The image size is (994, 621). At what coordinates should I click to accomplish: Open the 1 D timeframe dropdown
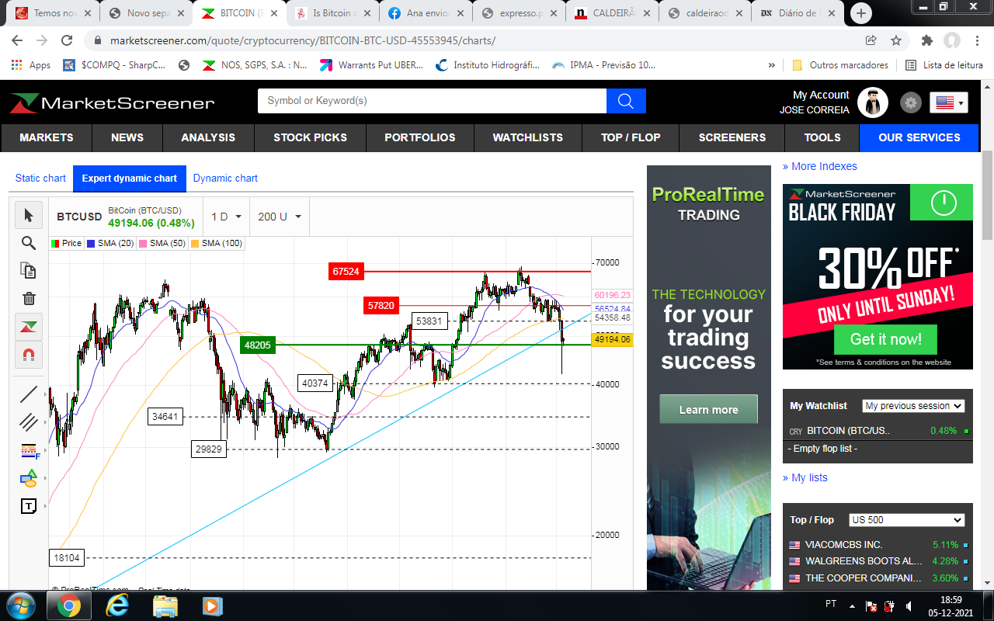click(x=227, y=217)
